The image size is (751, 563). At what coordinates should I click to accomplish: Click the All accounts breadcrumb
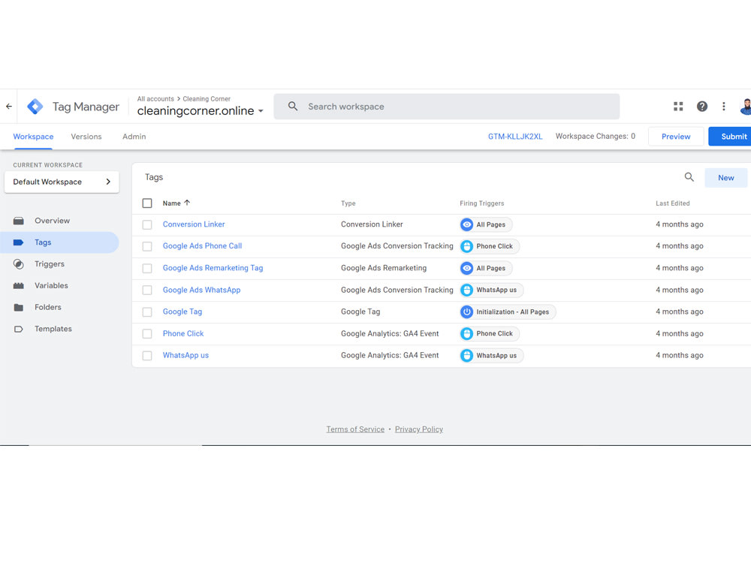155,98
